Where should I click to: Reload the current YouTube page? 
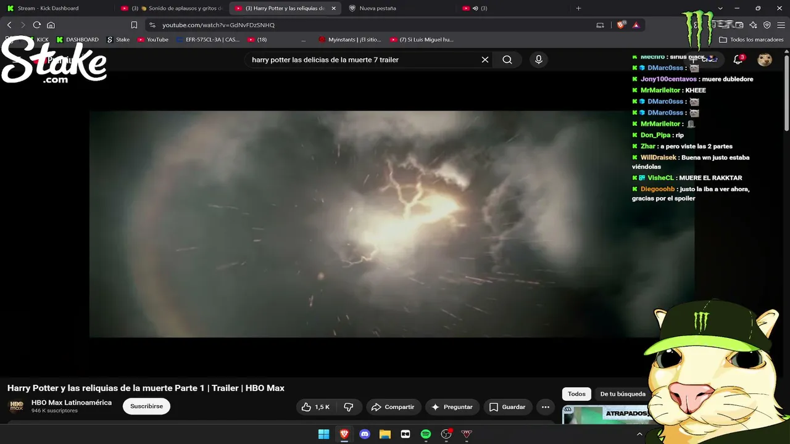click(x=37, y=25)
